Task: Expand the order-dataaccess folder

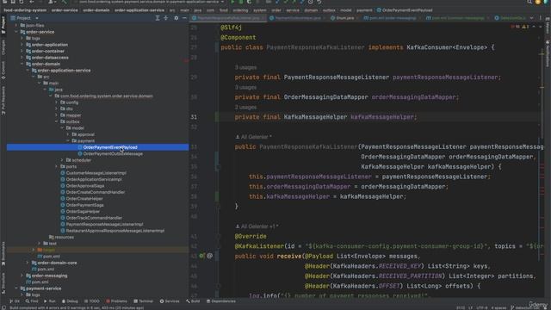Action: tap(22, 58)
